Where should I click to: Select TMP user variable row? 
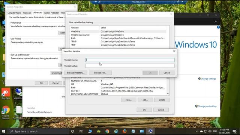pyautogui.click(x=118, y=45)
